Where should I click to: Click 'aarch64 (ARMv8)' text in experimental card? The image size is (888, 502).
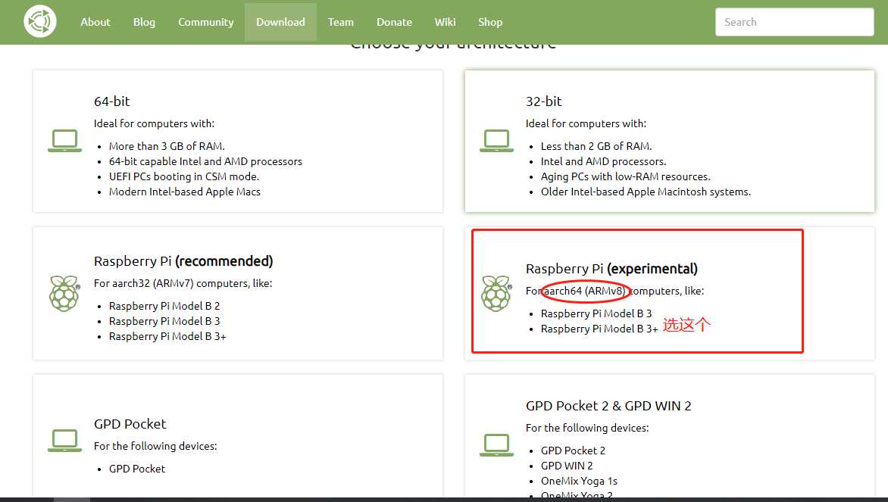[x=584, y=291]
